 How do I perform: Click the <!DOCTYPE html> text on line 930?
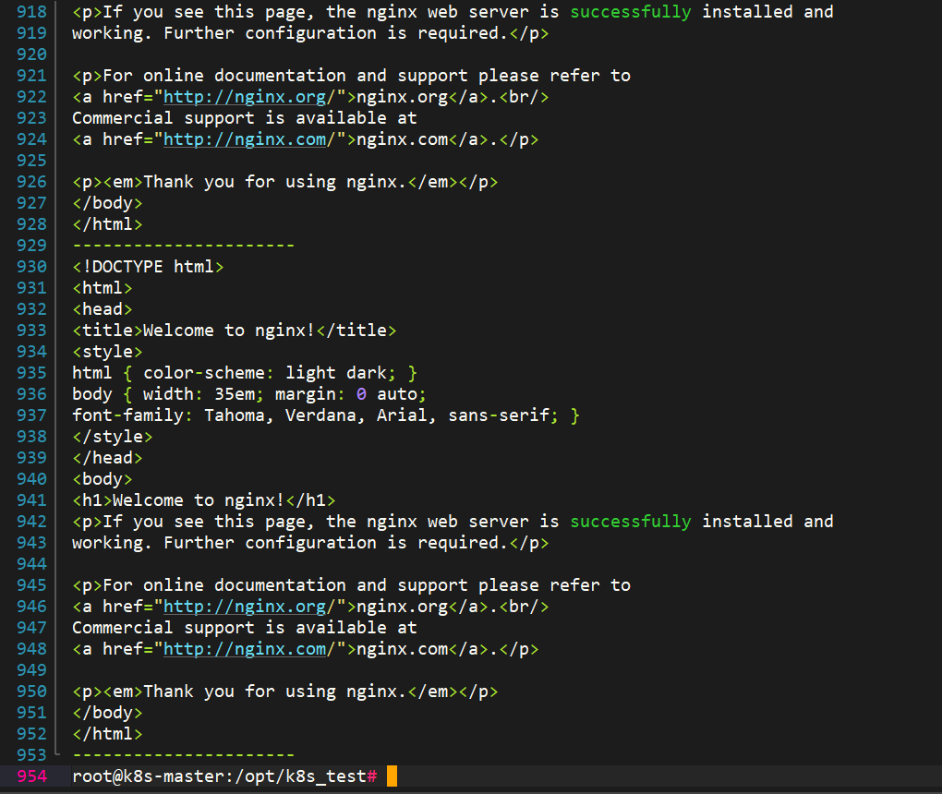point(148,267)
